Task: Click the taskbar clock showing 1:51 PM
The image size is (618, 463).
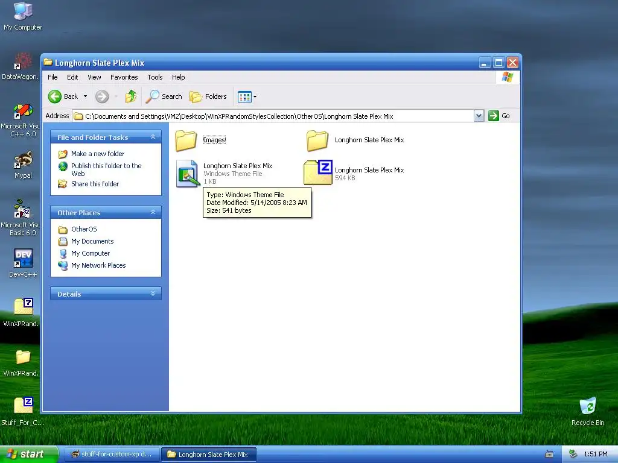Action: coord(596,455)
